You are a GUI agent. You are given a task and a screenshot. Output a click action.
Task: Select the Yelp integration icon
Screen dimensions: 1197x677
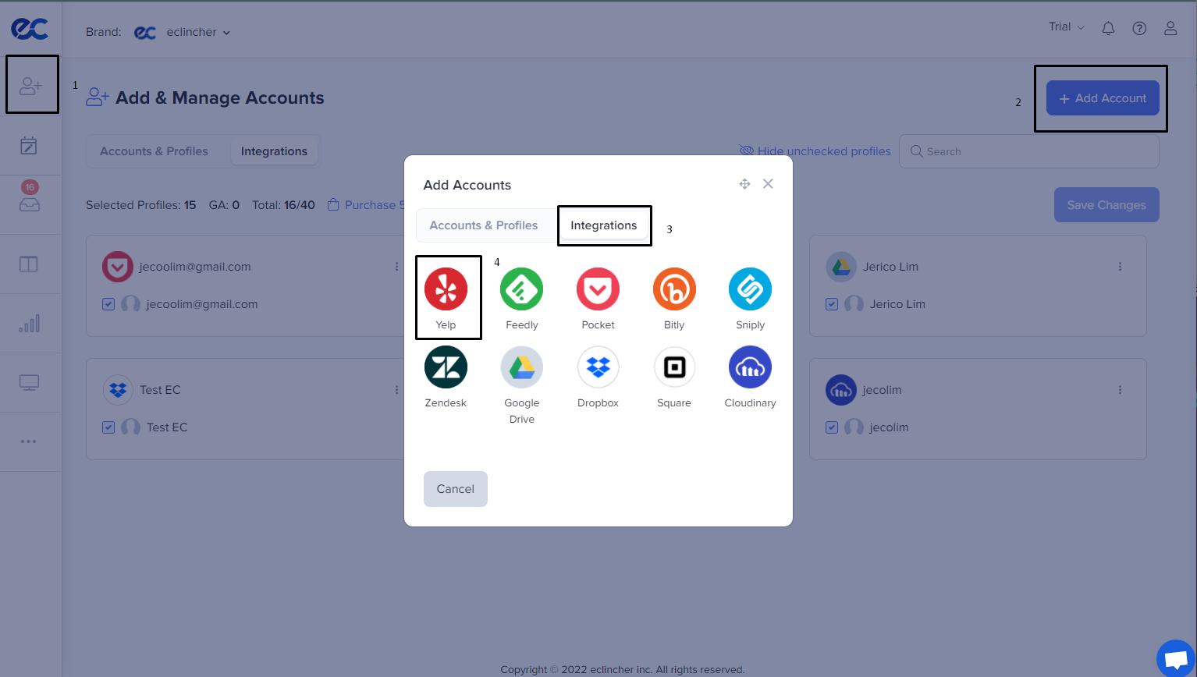[x=446, y=289]
